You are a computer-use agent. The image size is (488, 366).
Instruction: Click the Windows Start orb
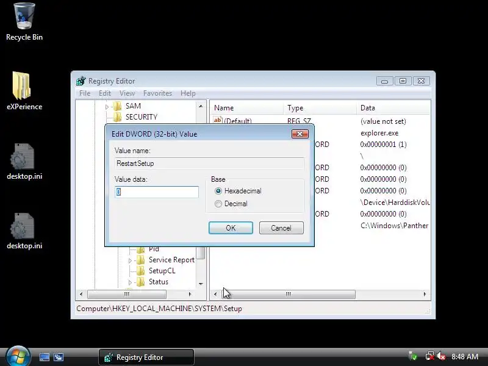(x=18, y=356)
